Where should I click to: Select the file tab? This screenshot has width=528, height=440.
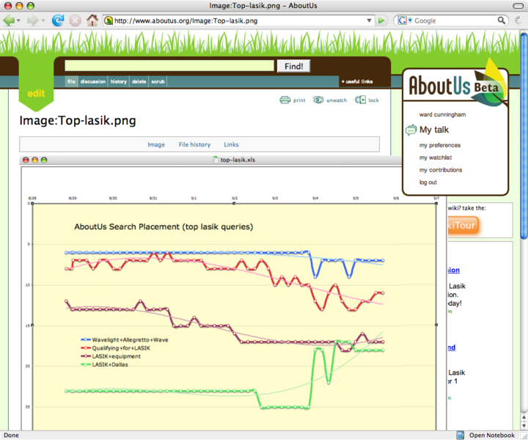pos(71,81)
